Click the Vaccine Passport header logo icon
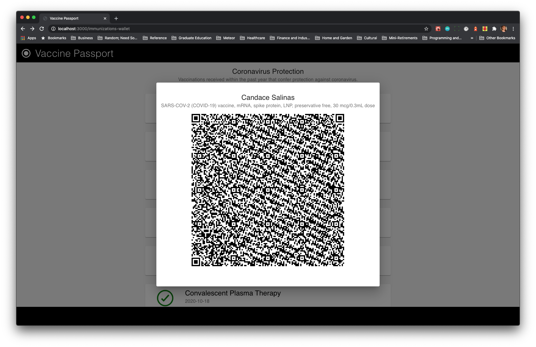 (26, 53)
